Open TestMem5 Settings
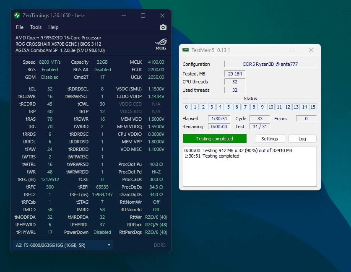 [x=270, y=139]
